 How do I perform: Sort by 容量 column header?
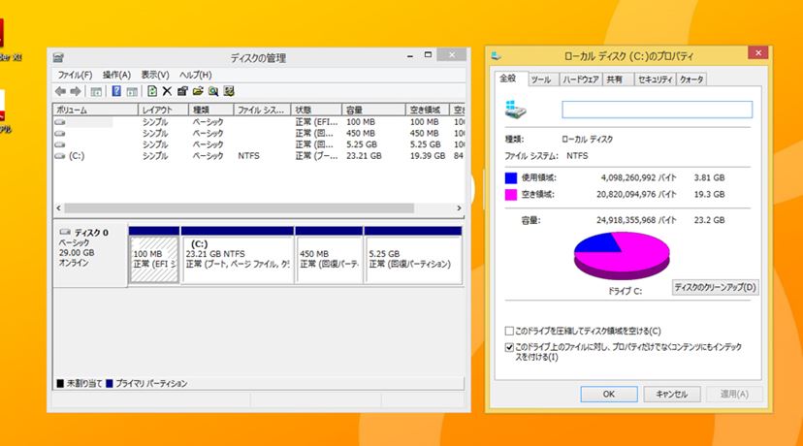click(373, 111)
